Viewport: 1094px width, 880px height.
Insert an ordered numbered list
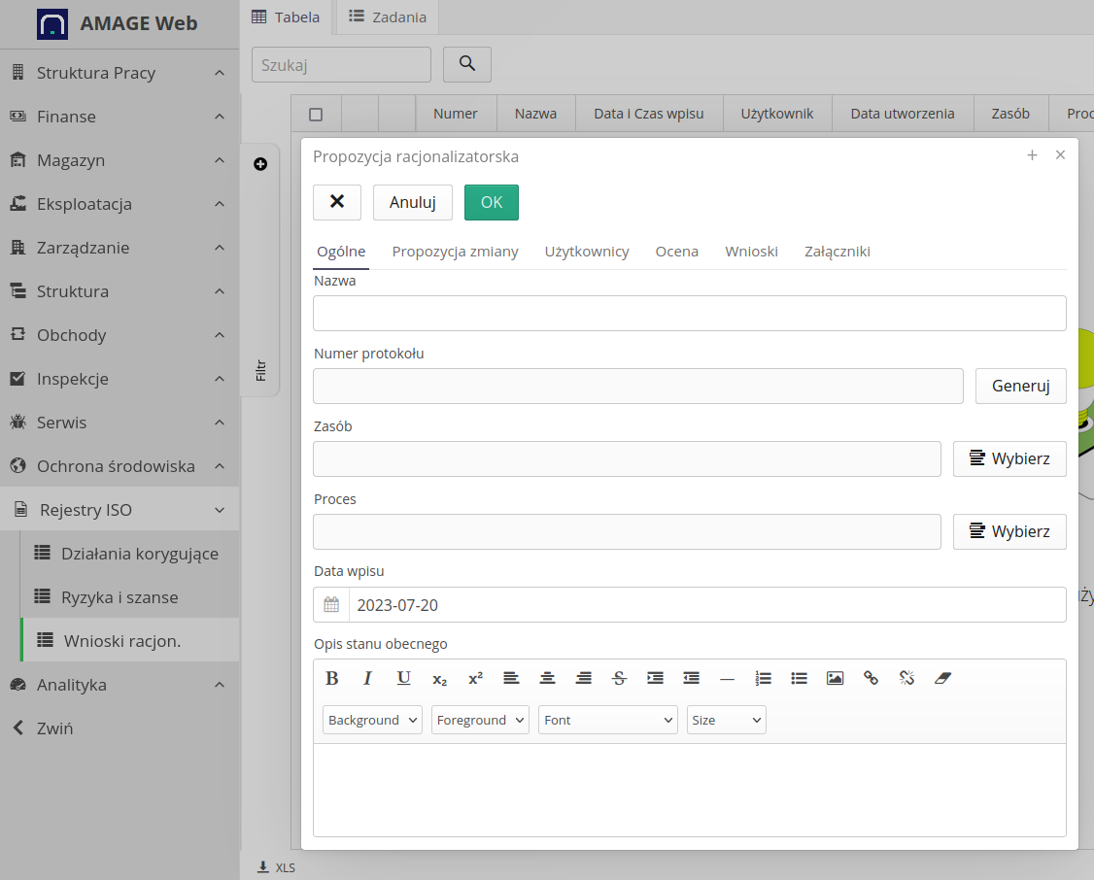[x=763, y=678]
